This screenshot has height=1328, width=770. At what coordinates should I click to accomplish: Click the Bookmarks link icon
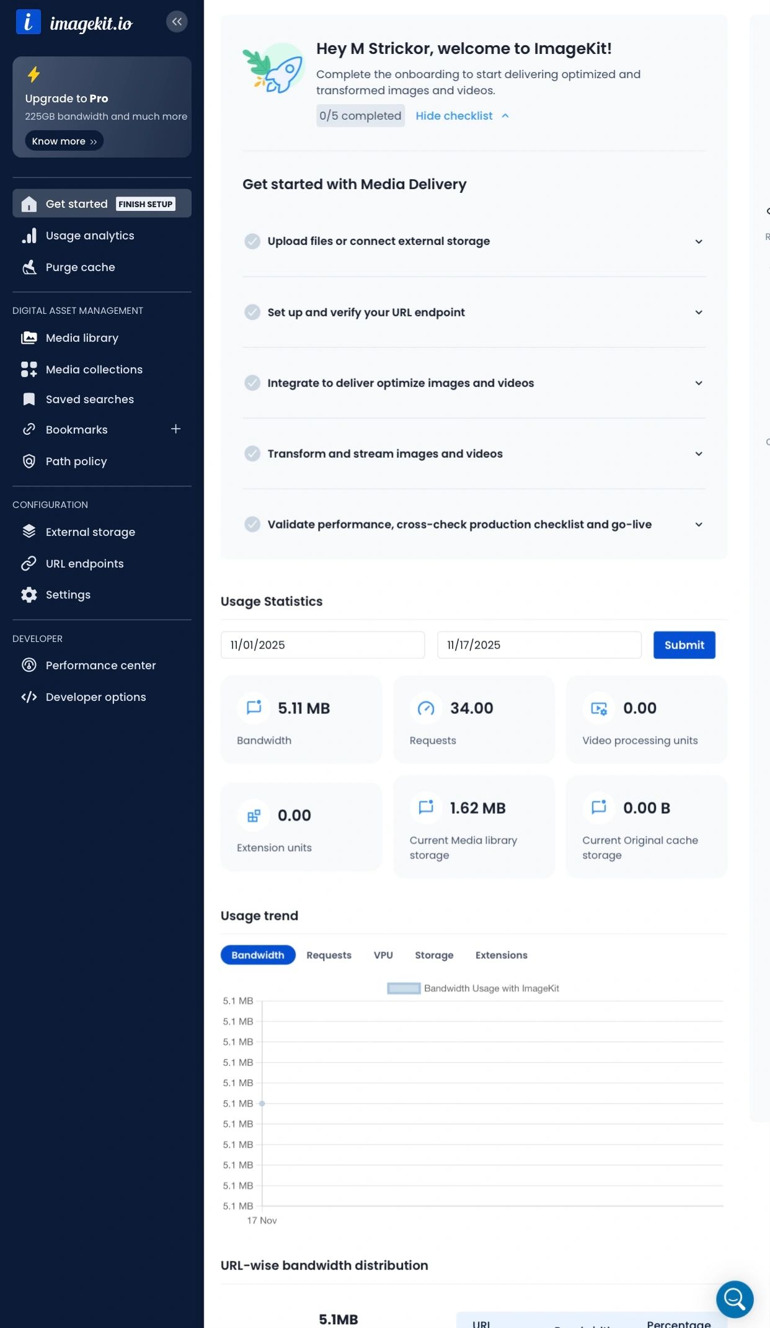point(29,429)
